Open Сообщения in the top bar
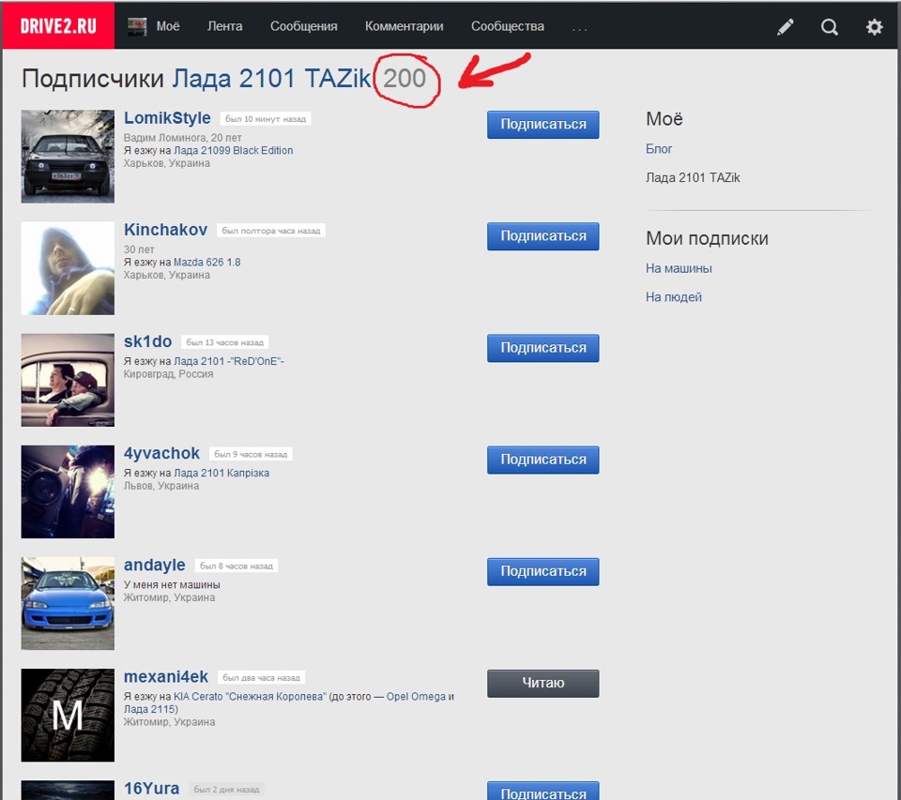This screenshot has height=800, width=901. 303,26
